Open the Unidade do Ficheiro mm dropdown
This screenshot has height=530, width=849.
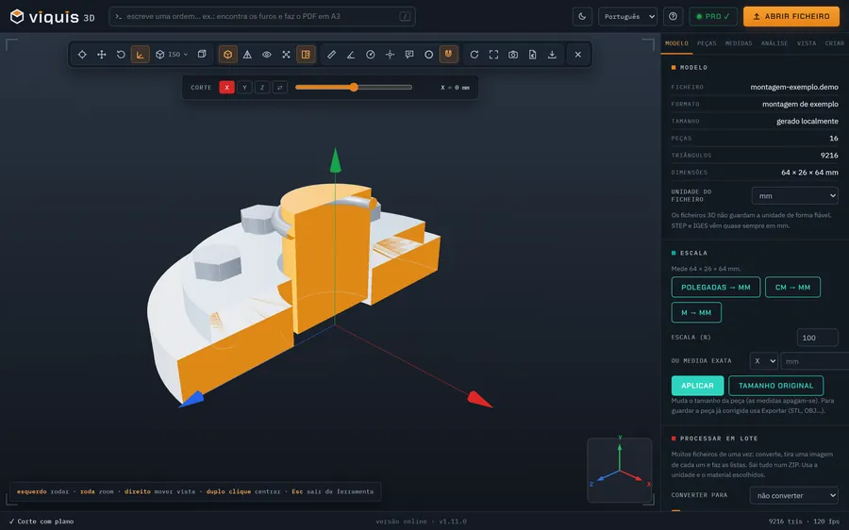[795, 195]
